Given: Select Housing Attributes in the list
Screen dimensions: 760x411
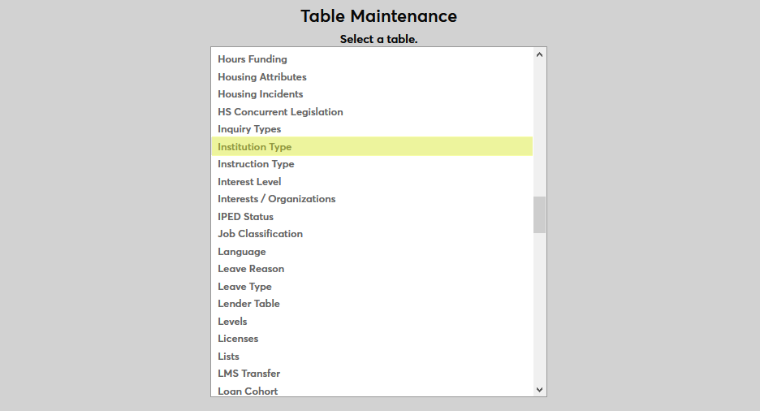Looking at the screenshot, I should tap(262, 77).
